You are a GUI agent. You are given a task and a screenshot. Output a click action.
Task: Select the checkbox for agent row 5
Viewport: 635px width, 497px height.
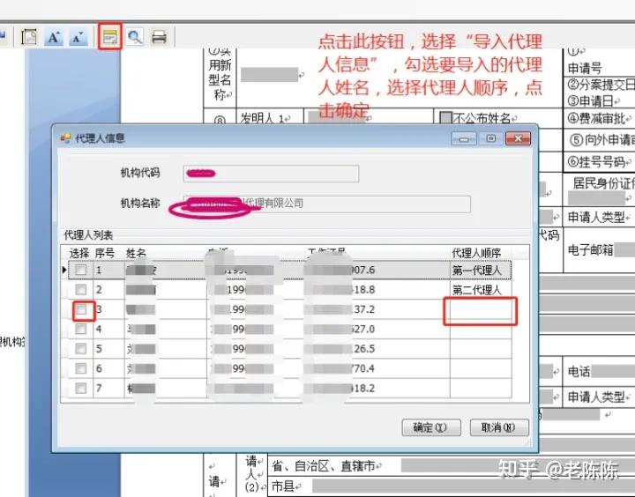(81, 349)
